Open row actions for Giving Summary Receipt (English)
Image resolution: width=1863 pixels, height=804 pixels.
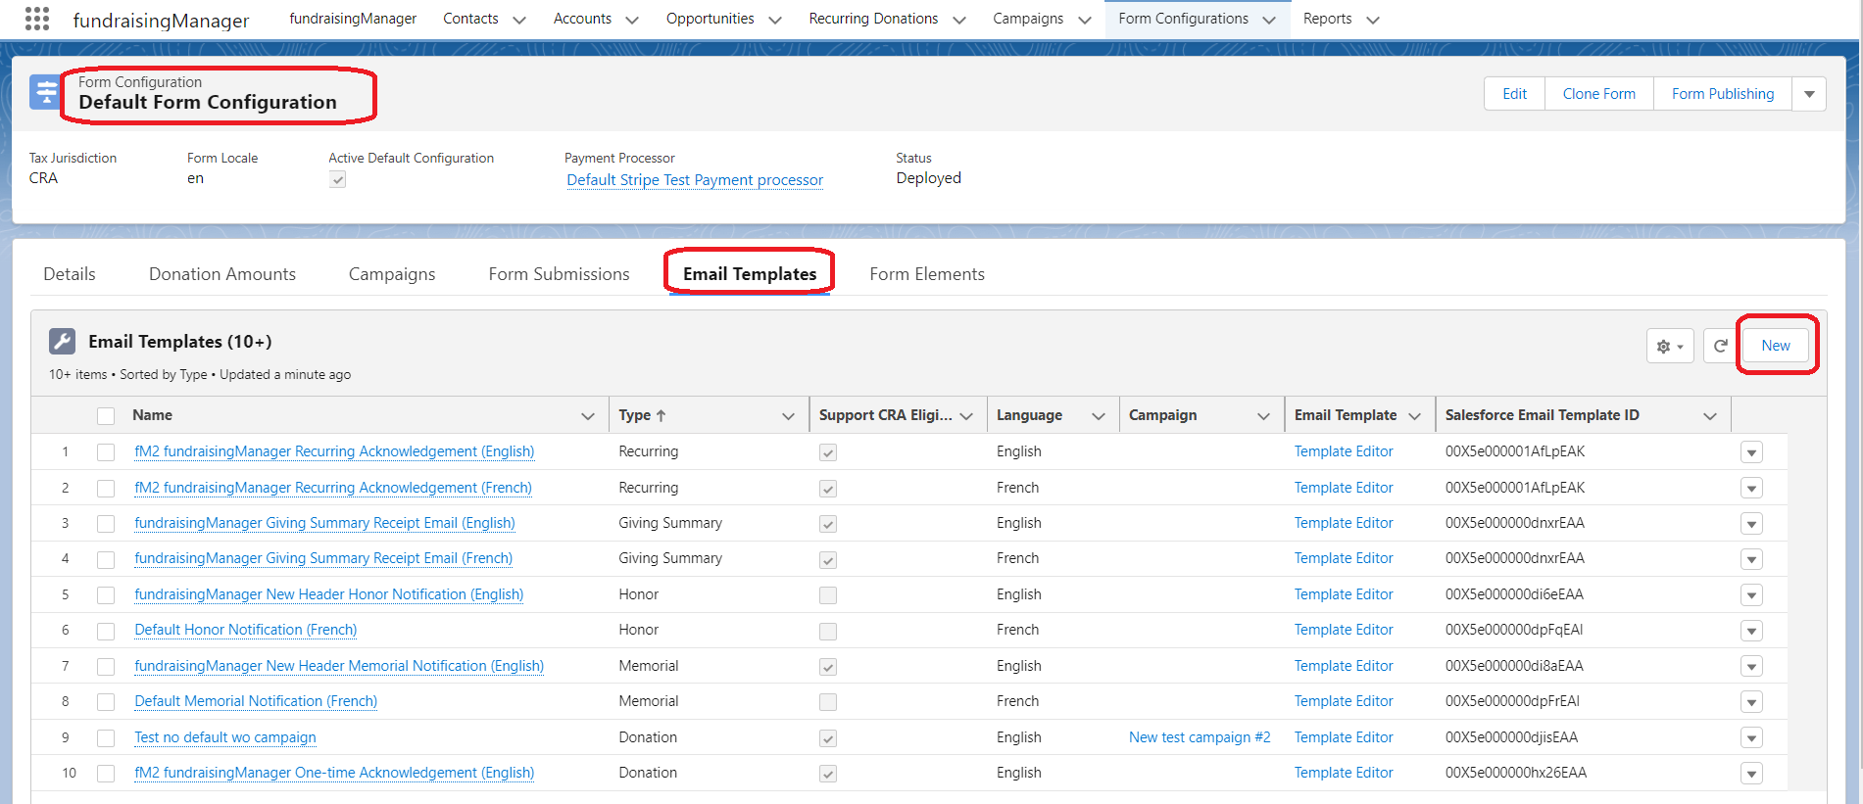tap(1751, 524)
